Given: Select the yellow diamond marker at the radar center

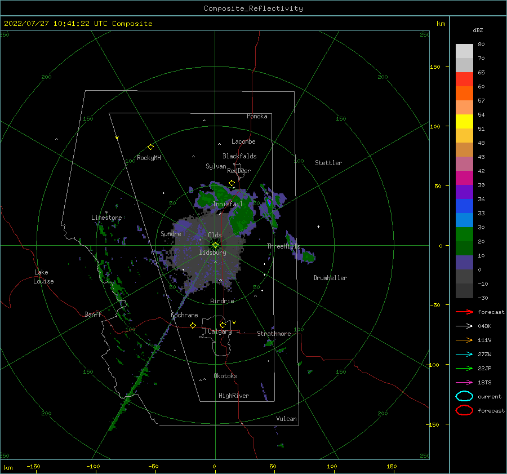Looking at the screenshot, I should point(215,245).
